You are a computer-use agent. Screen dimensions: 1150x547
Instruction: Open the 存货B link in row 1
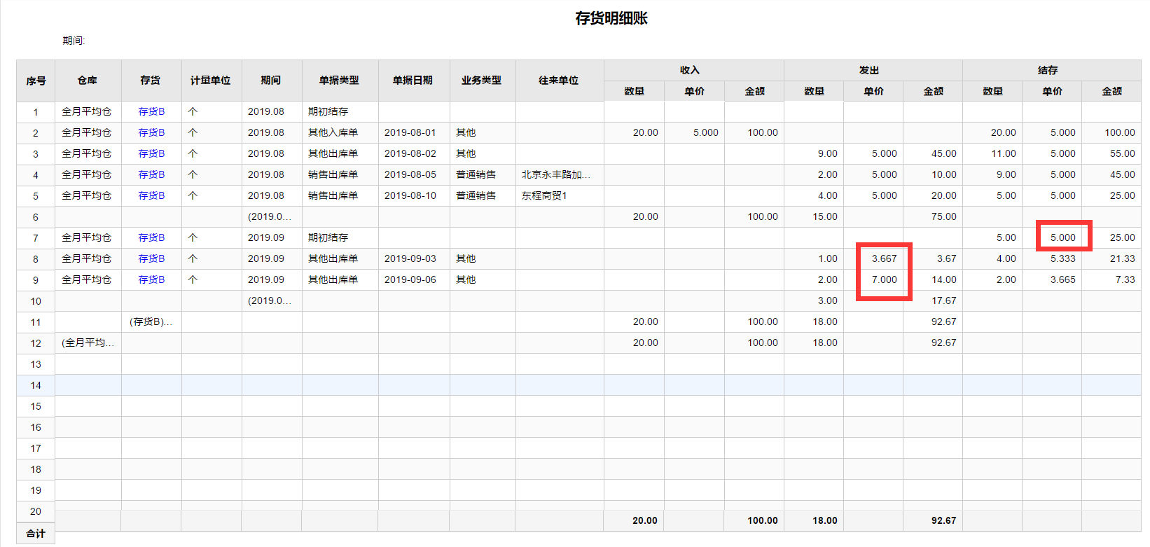tap(151, 111)
